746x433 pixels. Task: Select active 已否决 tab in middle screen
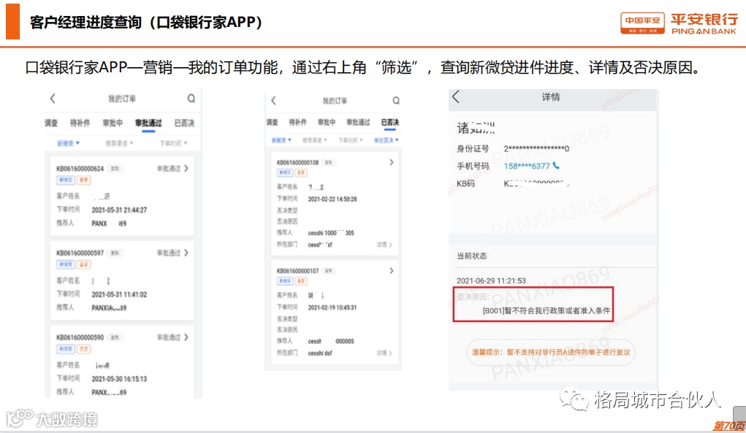[389, 123]
